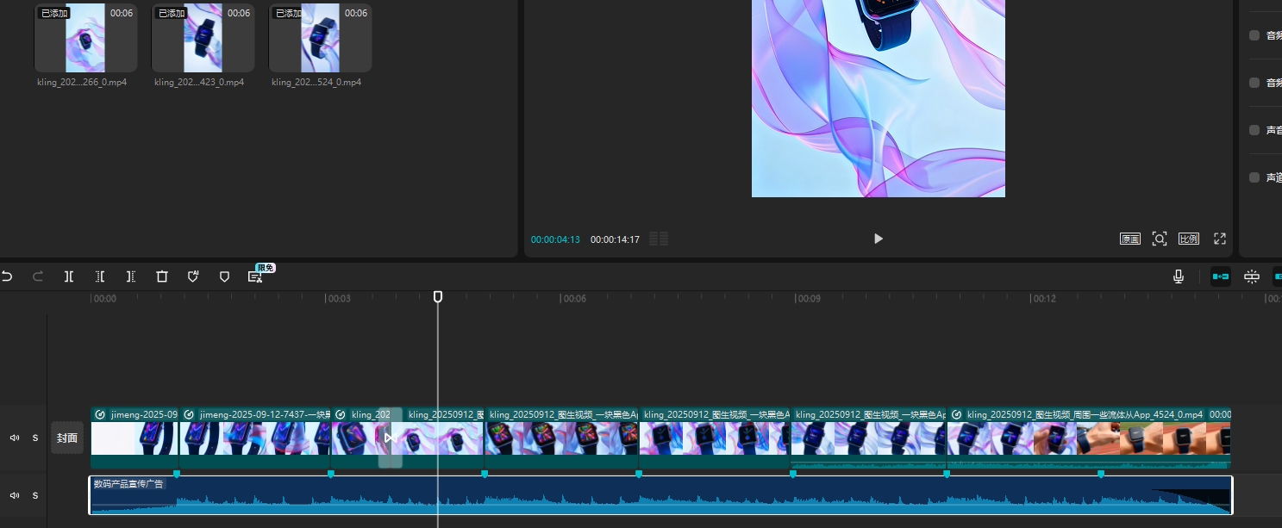Select the jimeng-2025-09-12-7437 timeline clip
Screen dimensions: 1282x528
click(x=255, y=438)
